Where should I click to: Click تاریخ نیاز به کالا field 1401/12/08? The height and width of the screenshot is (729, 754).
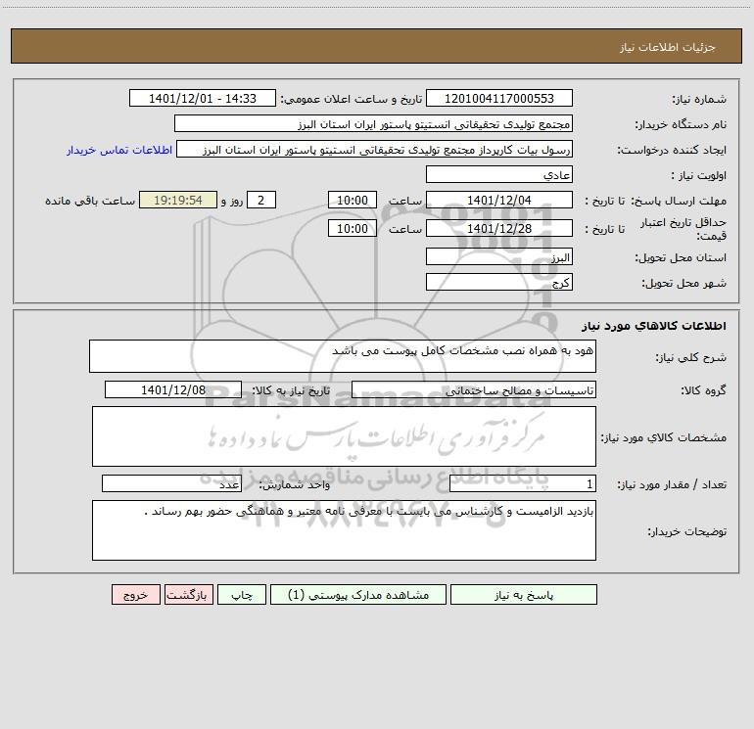click(173, 389)
